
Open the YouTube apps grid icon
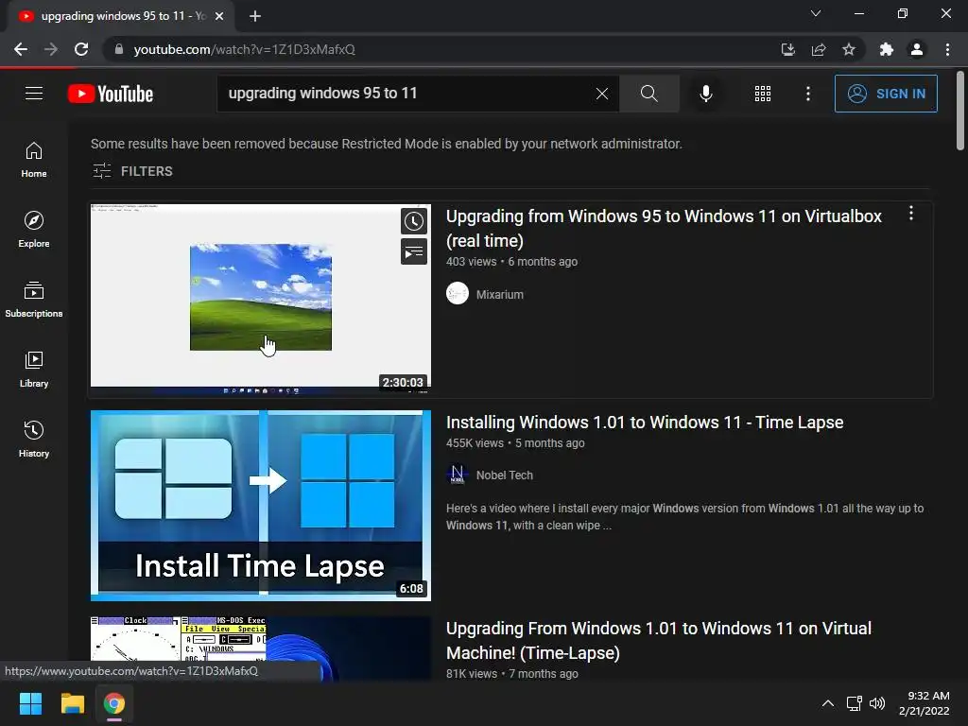(763, 94)
